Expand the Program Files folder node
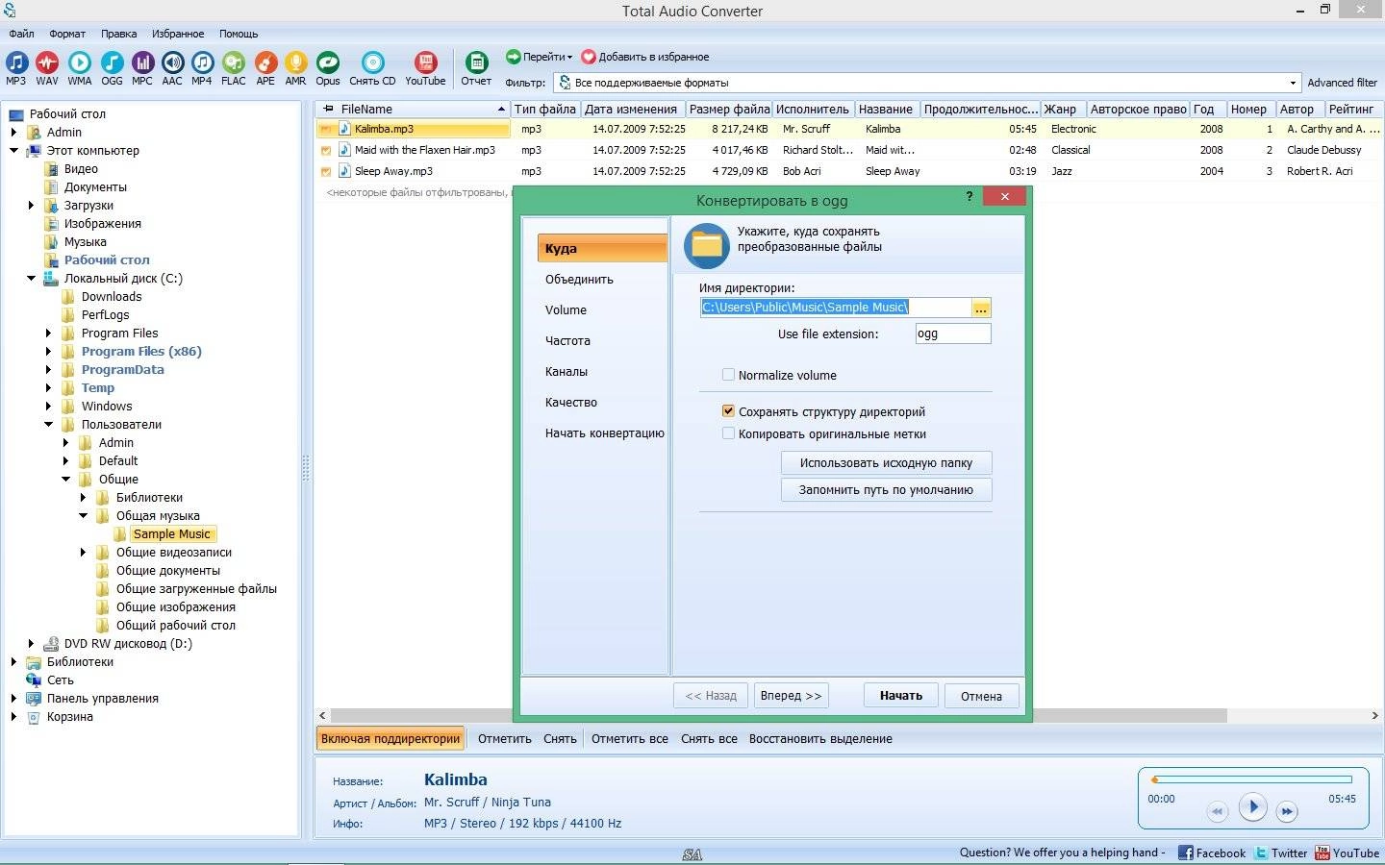 (x=49, y=334)
